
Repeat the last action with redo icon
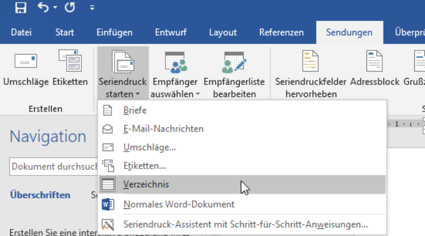pos(70,8)
